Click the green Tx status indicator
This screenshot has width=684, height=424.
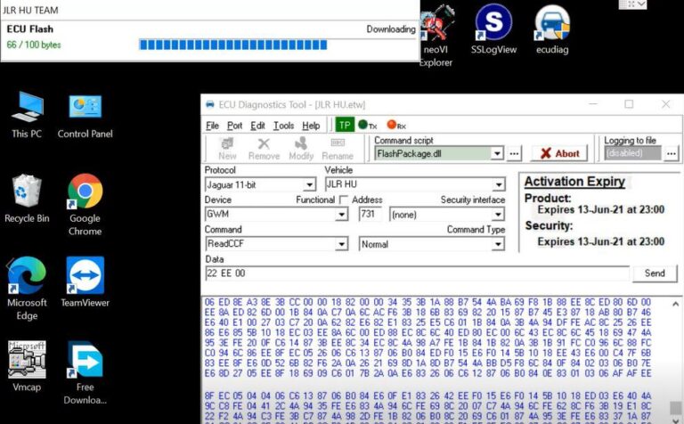[366, 126]
